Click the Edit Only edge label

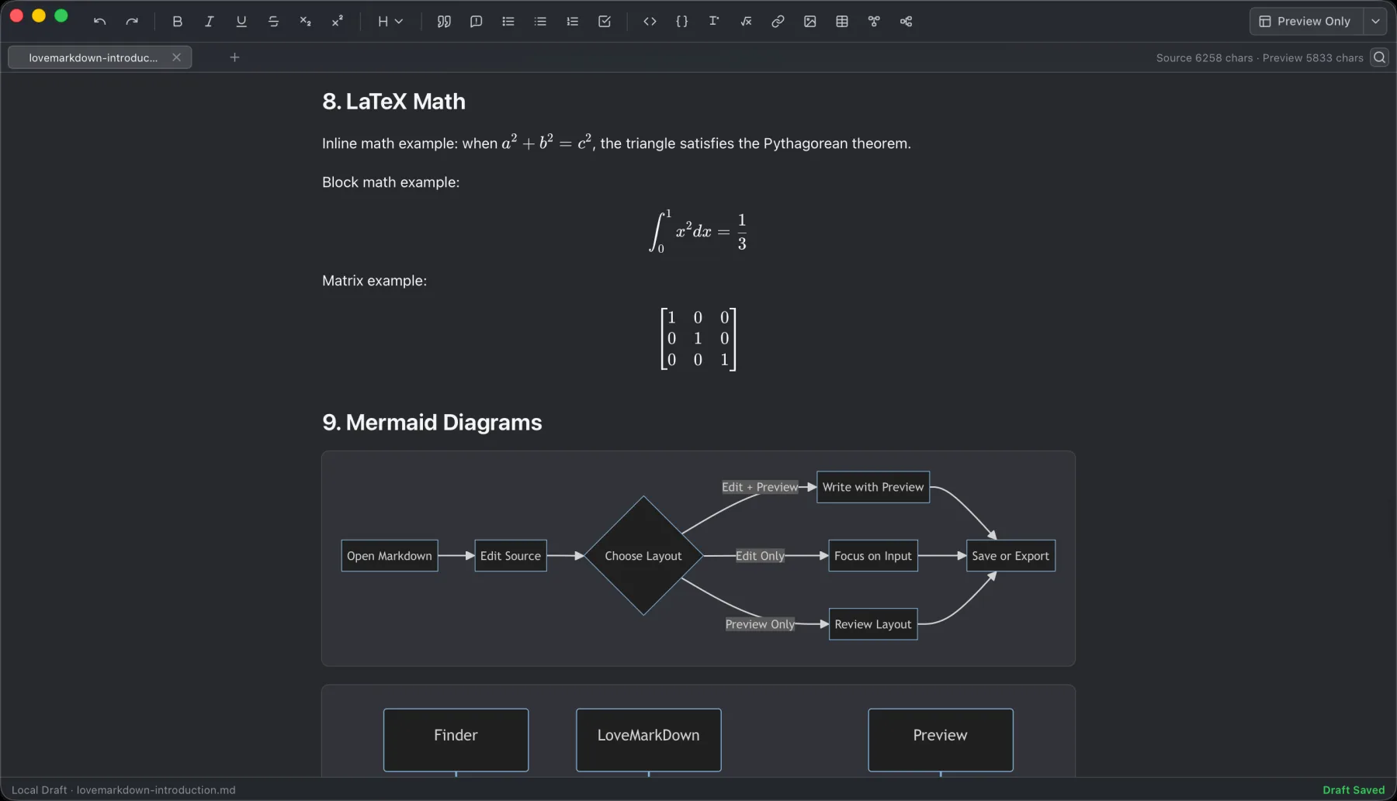(x=760, y=556)
